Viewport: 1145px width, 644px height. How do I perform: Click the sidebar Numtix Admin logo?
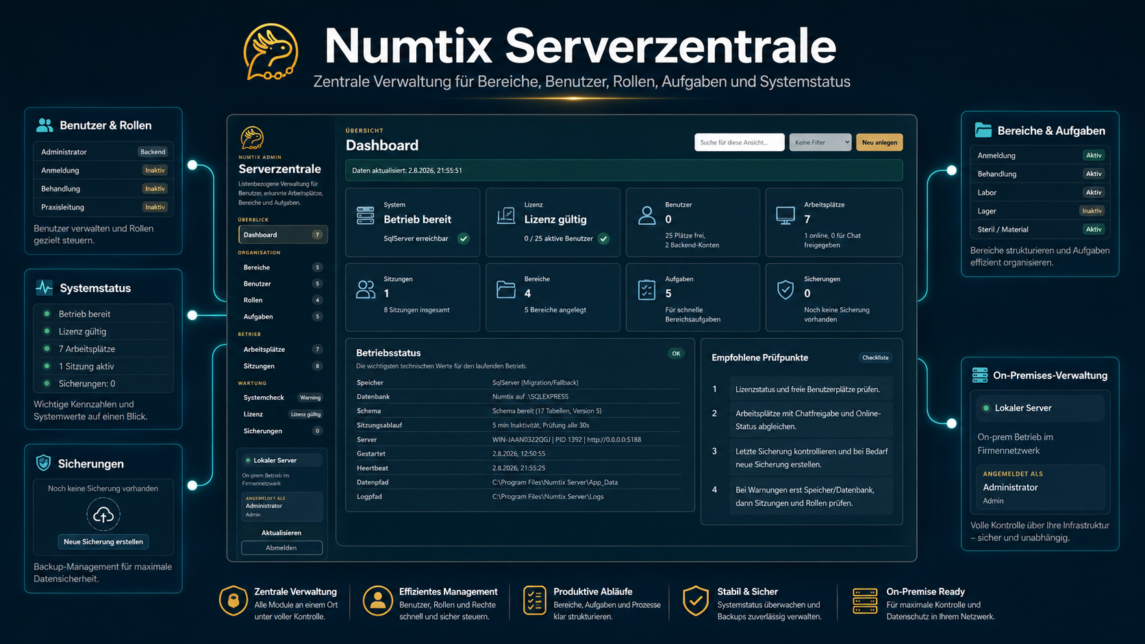(x=252, y=138)
